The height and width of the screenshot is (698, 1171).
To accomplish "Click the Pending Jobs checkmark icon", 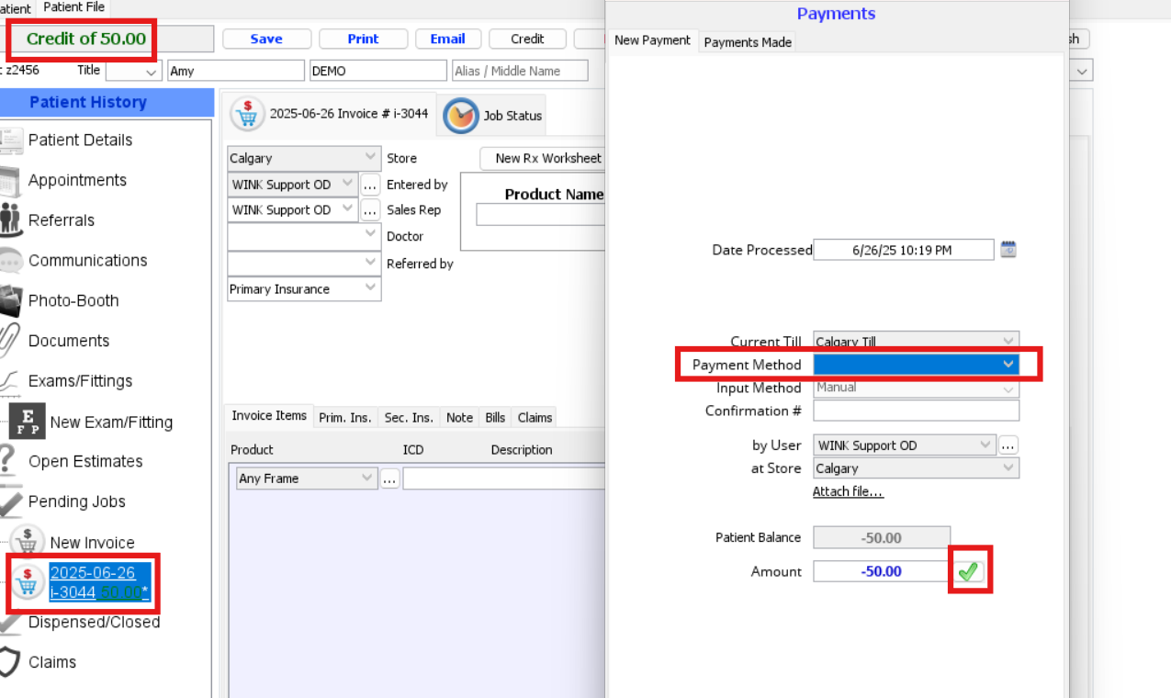I will tap(10, 501).
